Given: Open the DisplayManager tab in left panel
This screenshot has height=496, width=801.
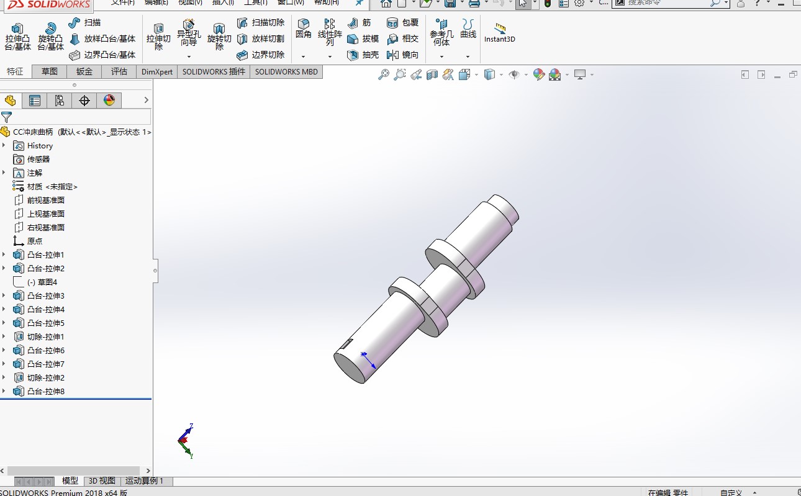Looking at the screenshot, I should tap(109, 101).
